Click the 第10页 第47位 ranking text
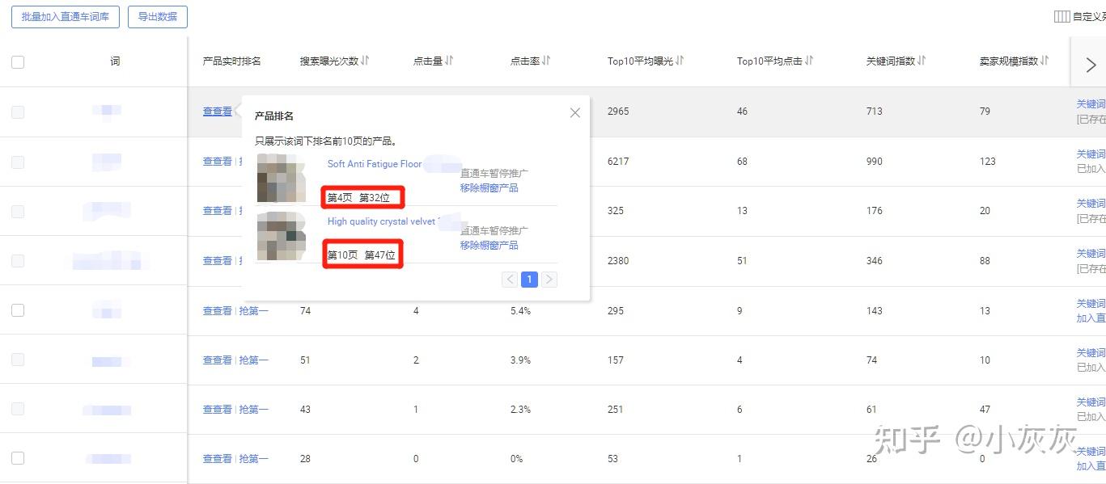 tap(362, 255)
